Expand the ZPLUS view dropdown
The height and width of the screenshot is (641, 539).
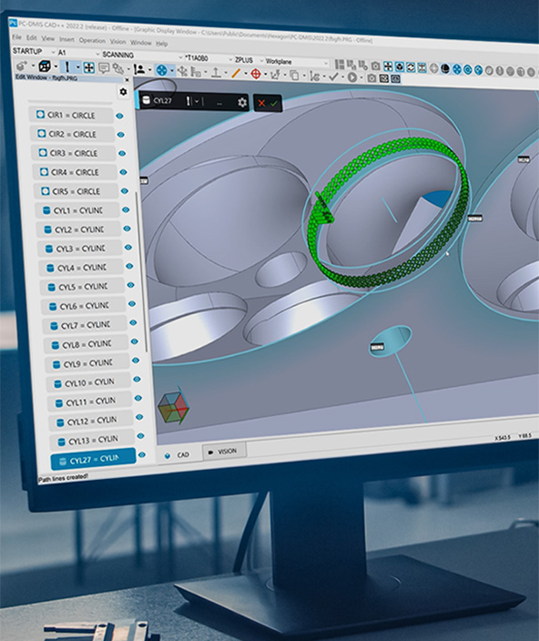261,60
